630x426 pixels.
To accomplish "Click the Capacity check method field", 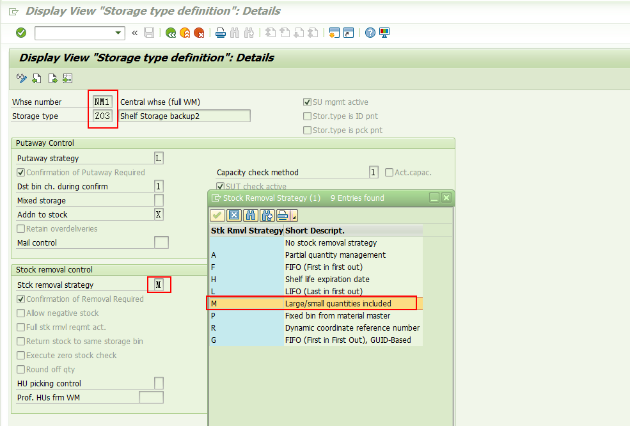I will (x=374, y=173).
